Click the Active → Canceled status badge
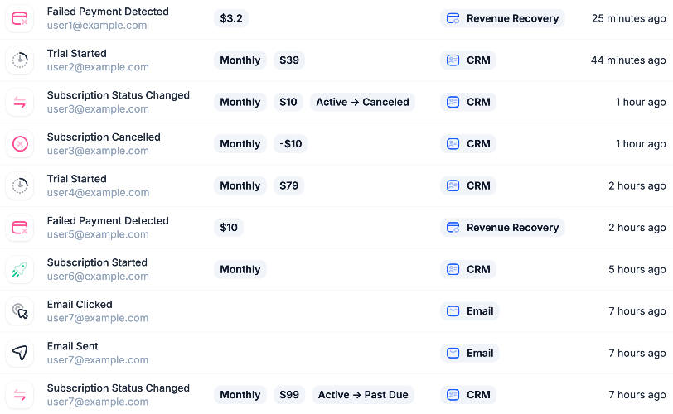This screenshot has height=414, width=673. (x=362, y=102)
